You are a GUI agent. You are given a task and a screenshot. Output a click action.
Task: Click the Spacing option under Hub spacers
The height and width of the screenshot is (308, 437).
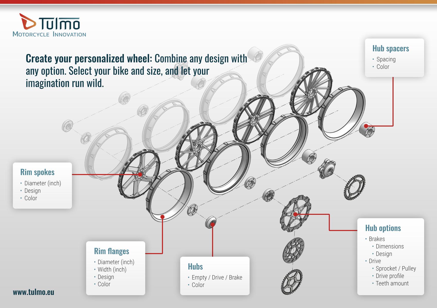click(386, 59)
